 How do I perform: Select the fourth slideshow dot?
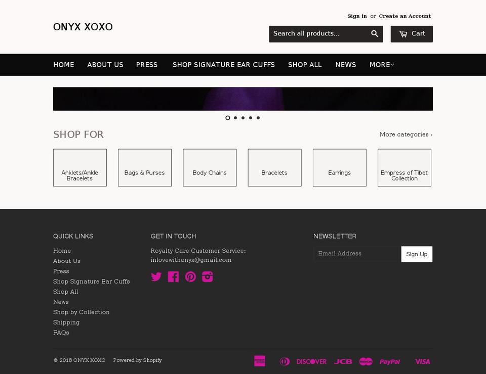(x=251, y=118)
